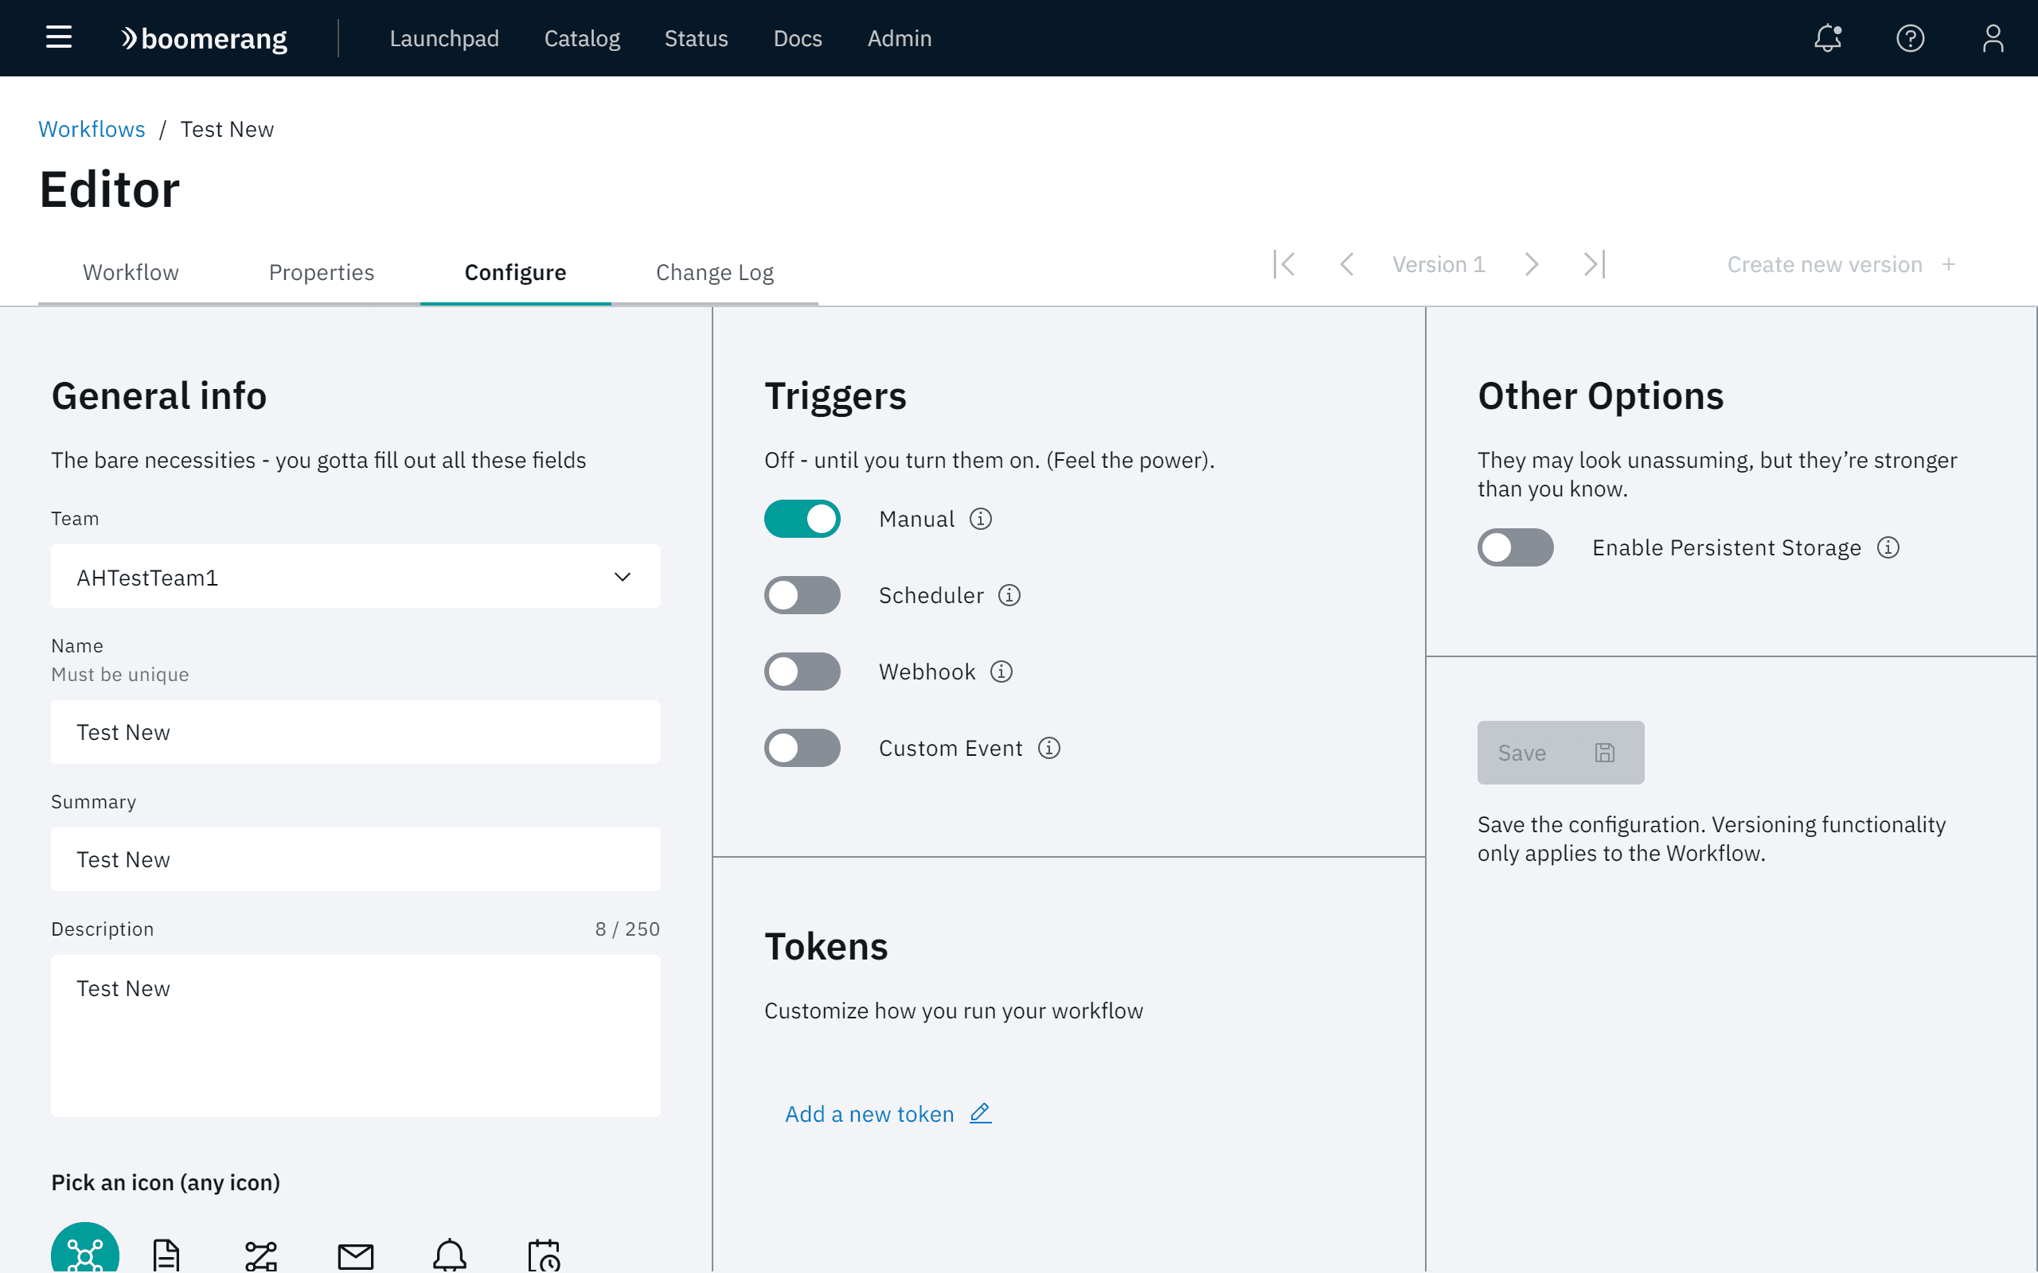Open the hamburger navigation menu
Image resolution: width=2038 pixels, height=1273 pixels.
(58, 38)
